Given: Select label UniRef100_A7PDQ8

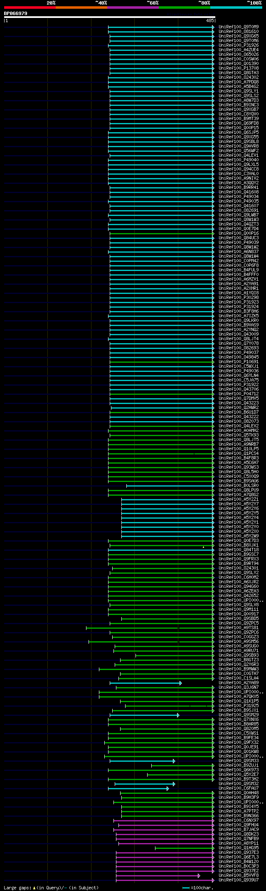Looking at the screenshot, I should pyautogui.click(x=239, y=82).
